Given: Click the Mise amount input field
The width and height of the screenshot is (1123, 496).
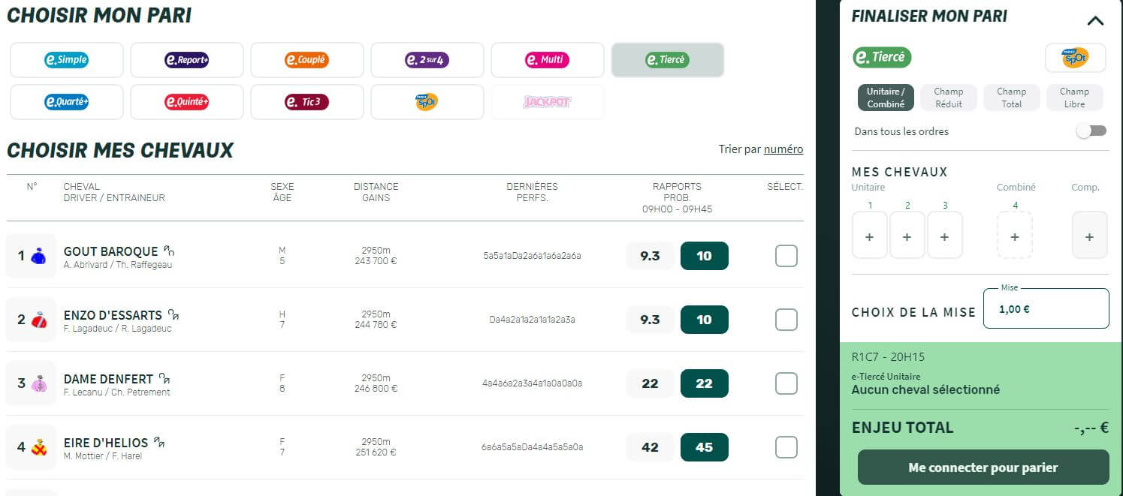Looking at the screenshot, I should 1046,308.
